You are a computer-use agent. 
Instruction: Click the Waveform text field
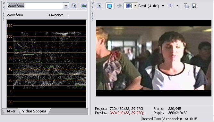tap(35, 6)
